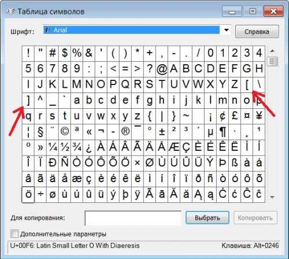The image size is (289, 259).
Task: Pick the division sign ÷ character
Action: (40, 194)
